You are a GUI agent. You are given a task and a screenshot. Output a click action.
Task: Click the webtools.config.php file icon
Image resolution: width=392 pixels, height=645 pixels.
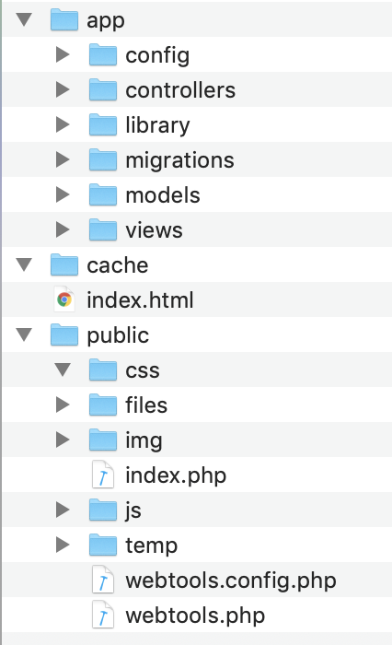click(x=103, y=580)
